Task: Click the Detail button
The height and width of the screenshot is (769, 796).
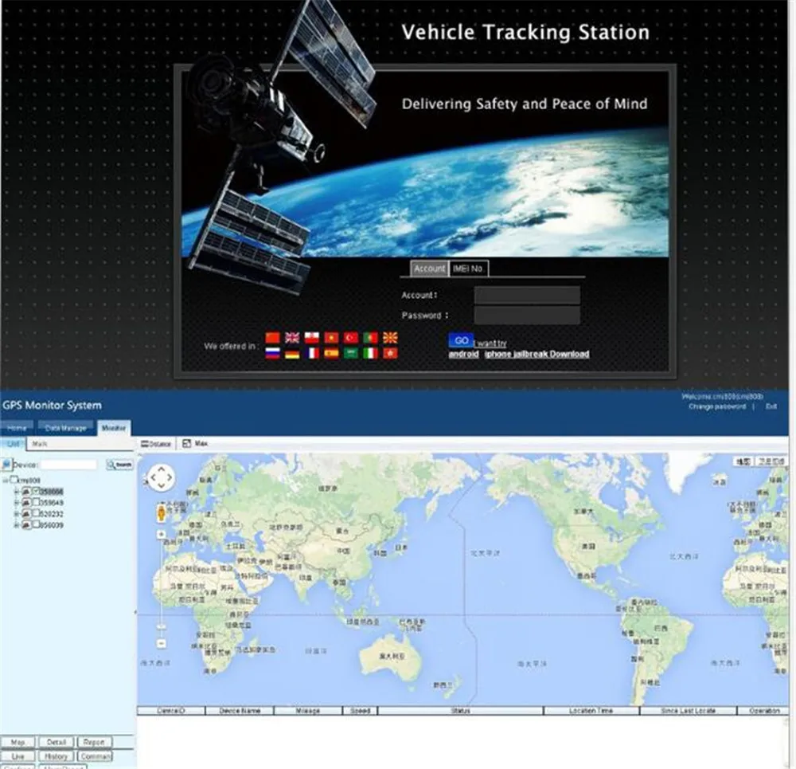Action: point(57,742)
